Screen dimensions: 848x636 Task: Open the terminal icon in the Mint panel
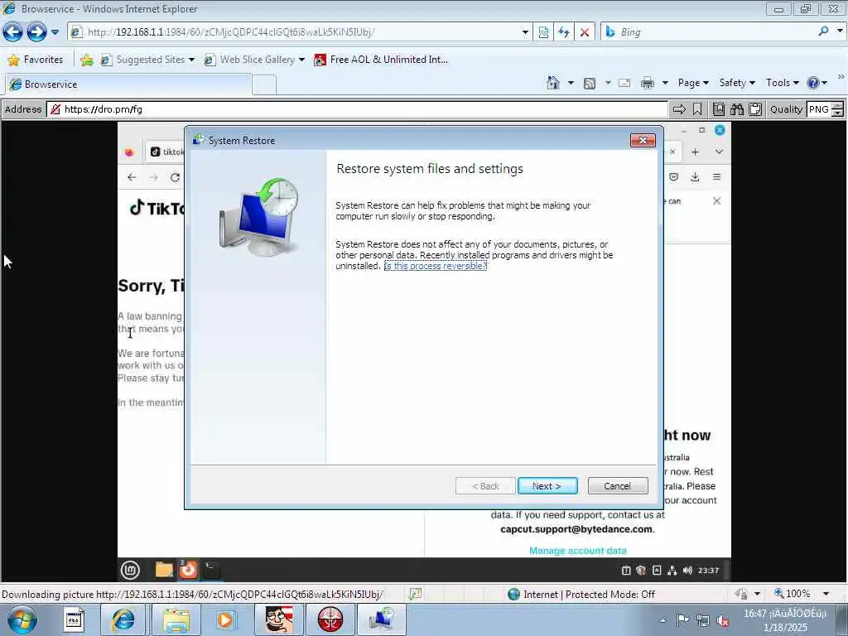point(211,570)
